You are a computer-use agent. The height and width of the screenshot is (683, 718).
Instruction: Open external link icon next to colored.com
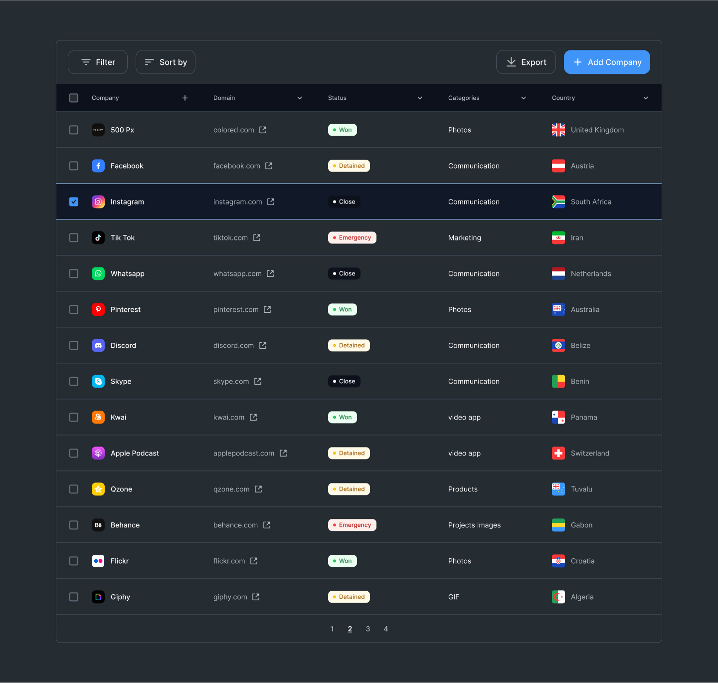pyautogui.click(x=263, y=130)
